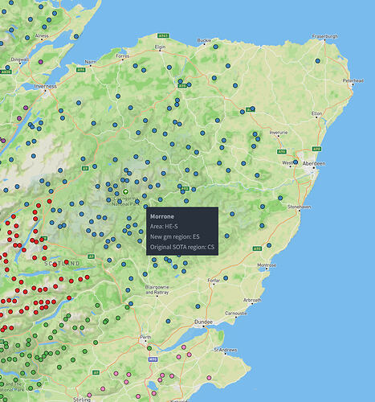Click the M90 motorway badge
The width and height of the screenshot is (375, 402).
[153, 359]
